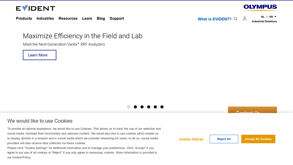Screen dimensions: 293x165
Task: Open the Resources menu
Action: pos(68,18)
